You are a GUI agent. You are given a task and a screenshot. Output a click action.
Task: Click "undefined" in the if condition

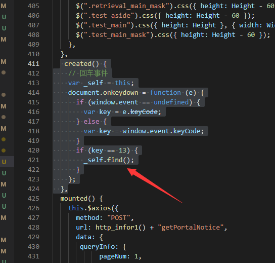click(x=171, y=102)
